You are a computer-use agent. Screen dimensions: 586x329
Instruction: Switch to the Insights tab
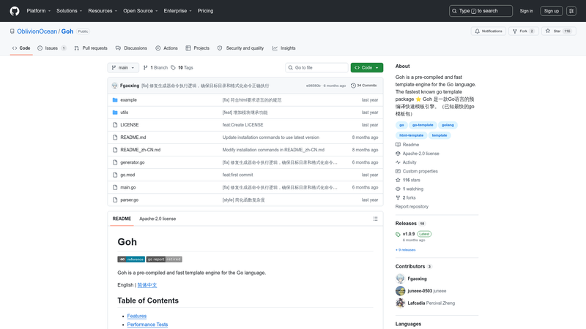pyautogui.click(x=284, y=48)
